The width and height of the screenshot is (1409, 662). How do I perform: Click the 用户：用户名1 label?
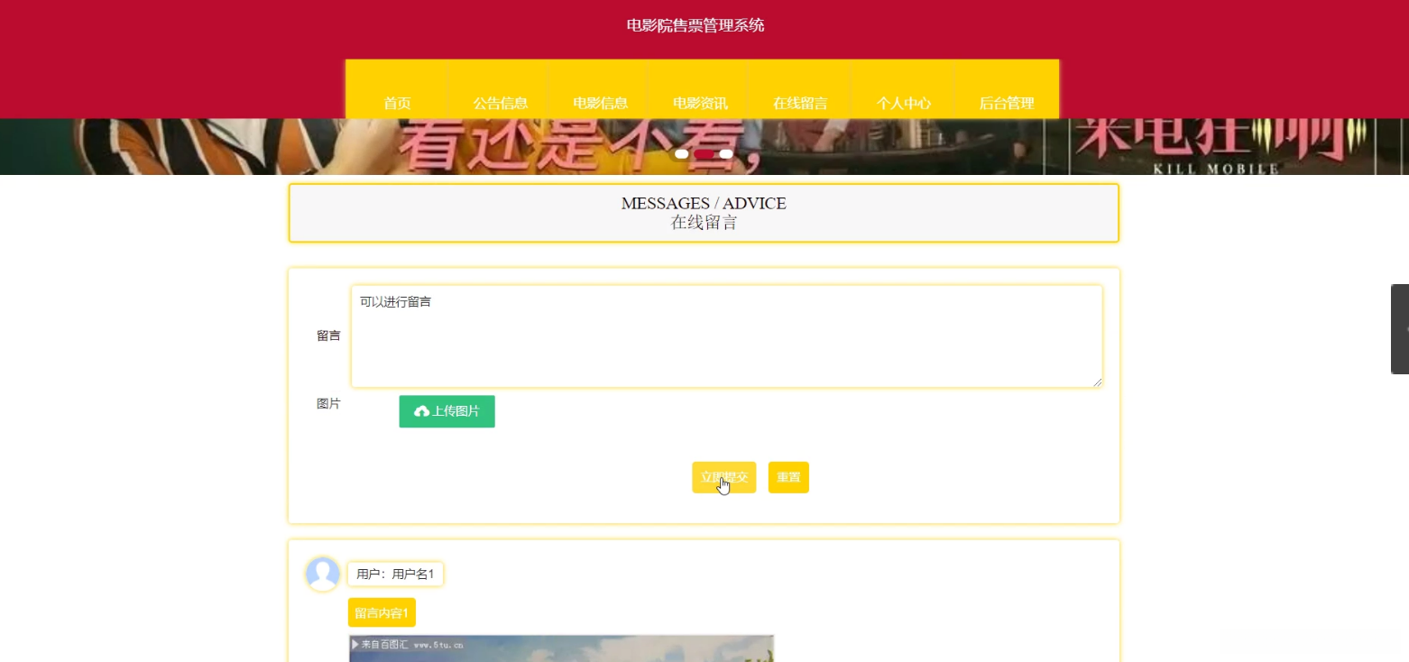[x=395, y=574]
